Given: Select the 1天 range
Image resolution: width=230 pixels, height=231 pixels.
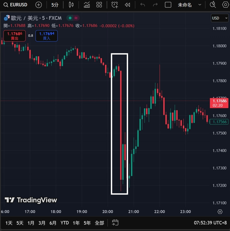Looking at the screenshot, I should tap(9, 223).
